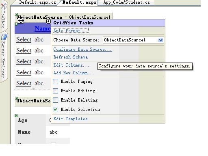
Task: Click the Name column header link
Action: (43, 28)
